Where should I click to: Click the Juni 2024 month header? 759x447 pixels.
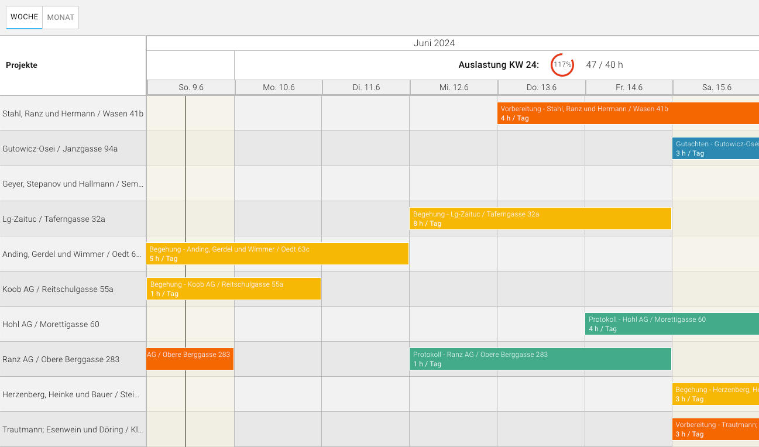tap(434, 43)
